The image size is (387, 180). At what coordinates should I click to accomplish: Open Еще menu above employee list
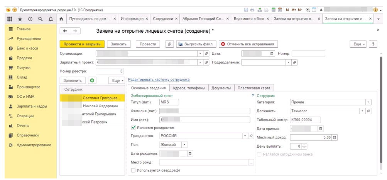[x=117, y=80]
